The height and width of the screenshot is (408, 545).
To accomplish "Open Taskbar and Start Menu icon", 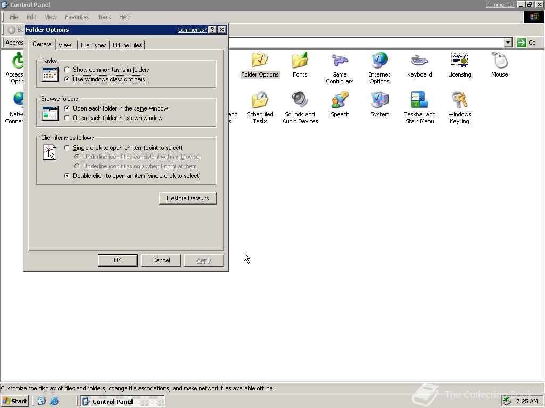I will click(x=419, y=108).
